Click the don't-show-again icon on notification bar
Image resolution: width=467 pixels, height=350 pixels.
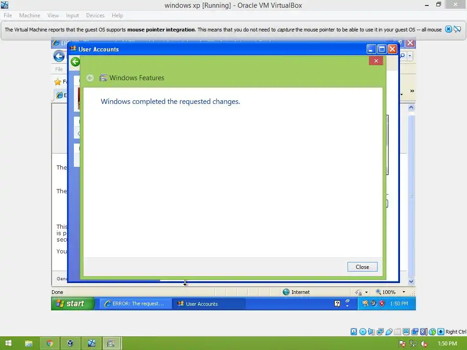(457, 29)
